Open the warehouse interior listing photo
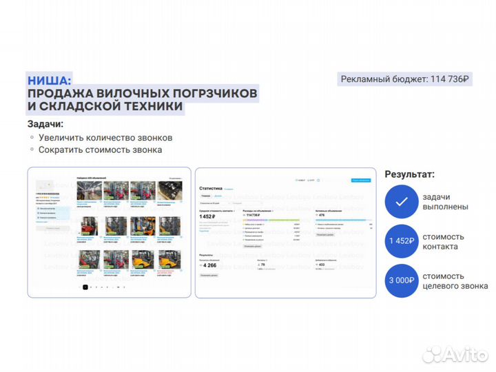The image size is (496, 372). coord(90,190)
